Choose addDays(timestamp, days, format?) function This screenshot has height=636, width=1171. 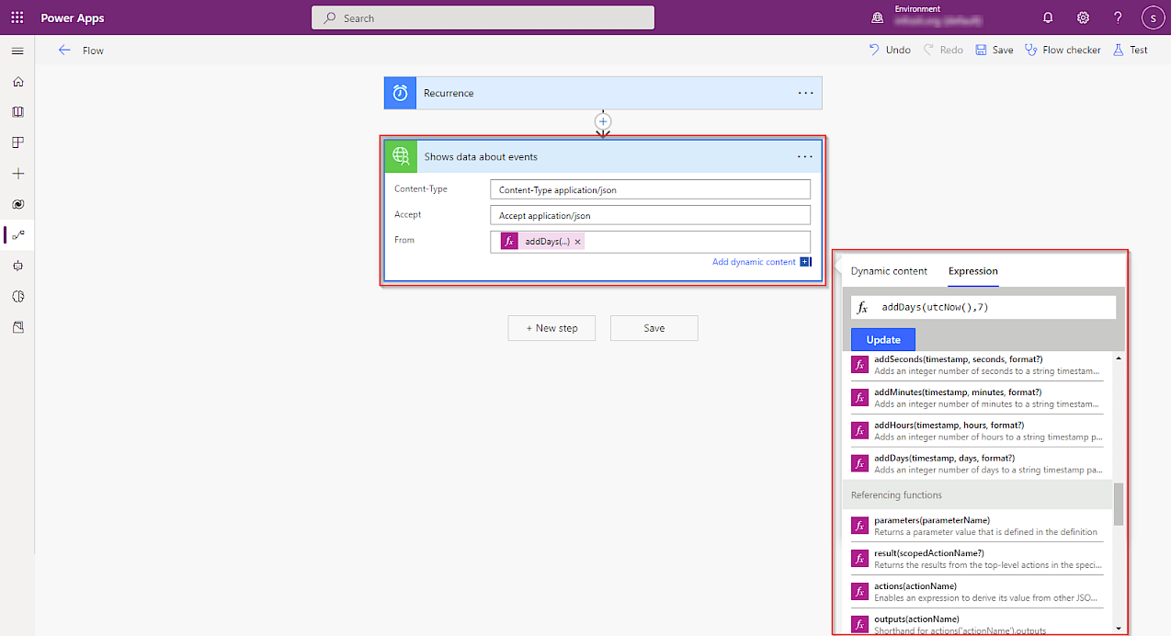pyautogui.click(x=977, y=464)
